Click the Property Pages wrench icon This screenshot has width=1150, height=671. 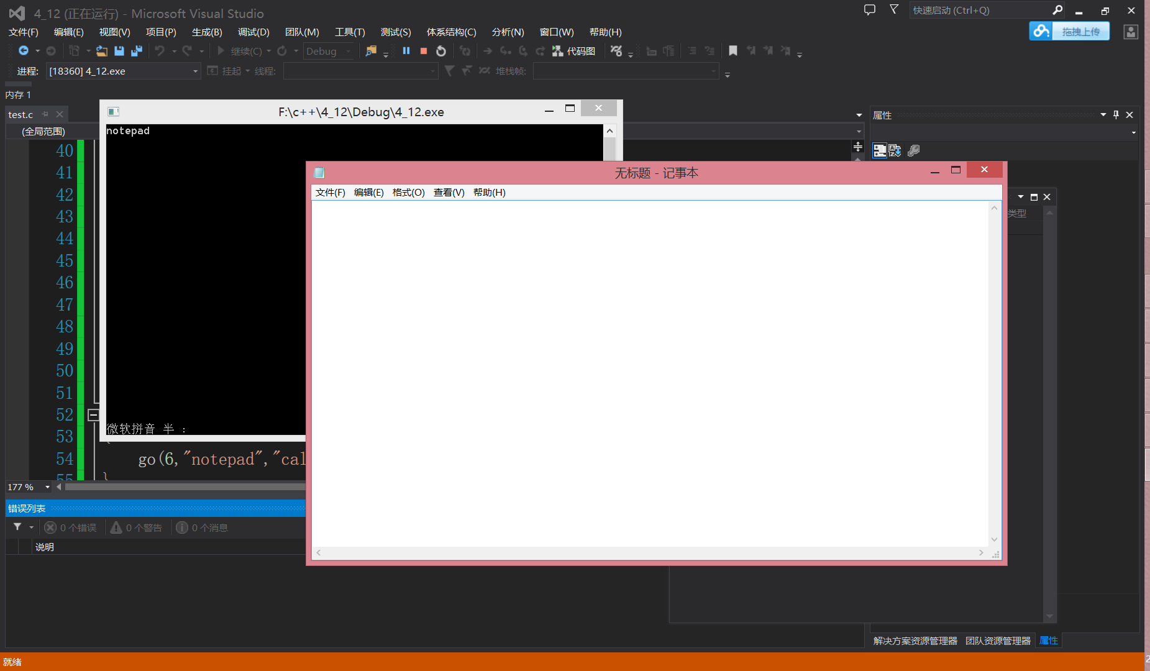click(x=913, y=150)
